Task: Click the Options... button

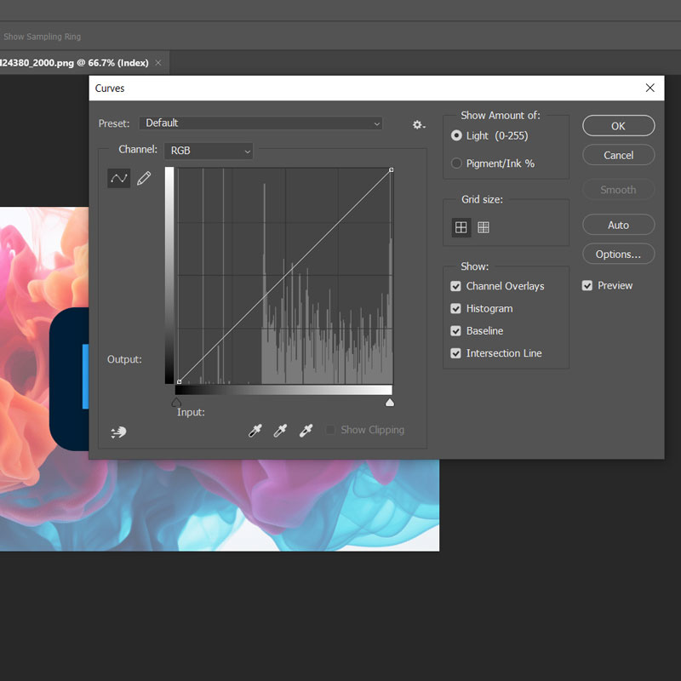Action: coord(618,255)
